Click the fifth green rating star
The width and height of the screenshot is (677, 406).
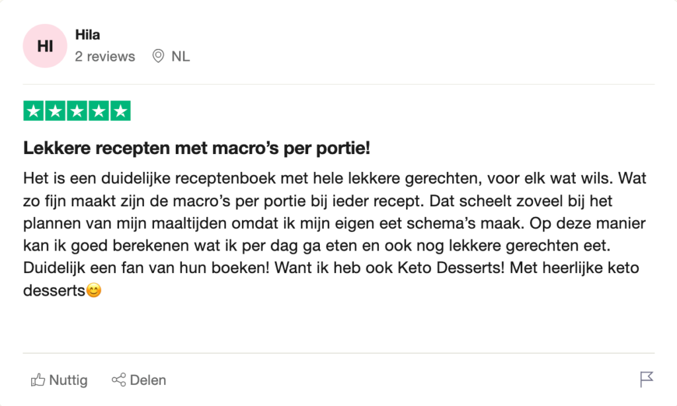click(120, 111)
